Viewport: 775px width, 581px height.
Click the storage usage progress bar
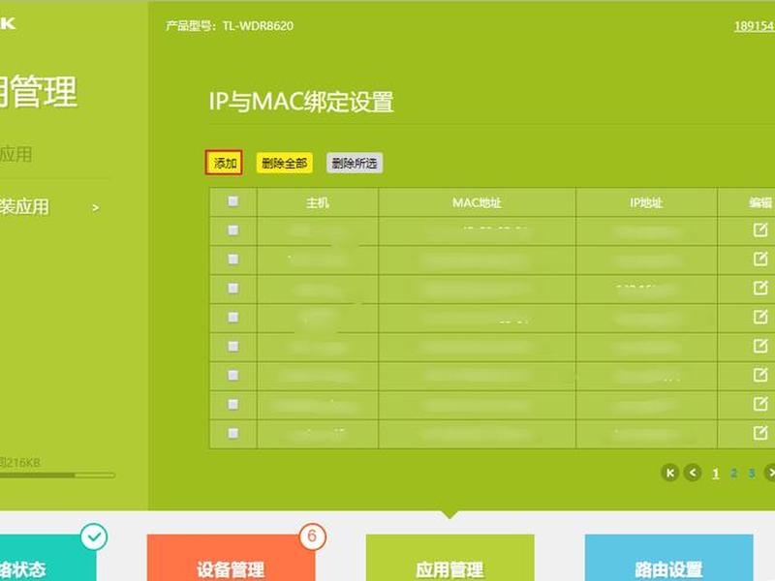57,475
